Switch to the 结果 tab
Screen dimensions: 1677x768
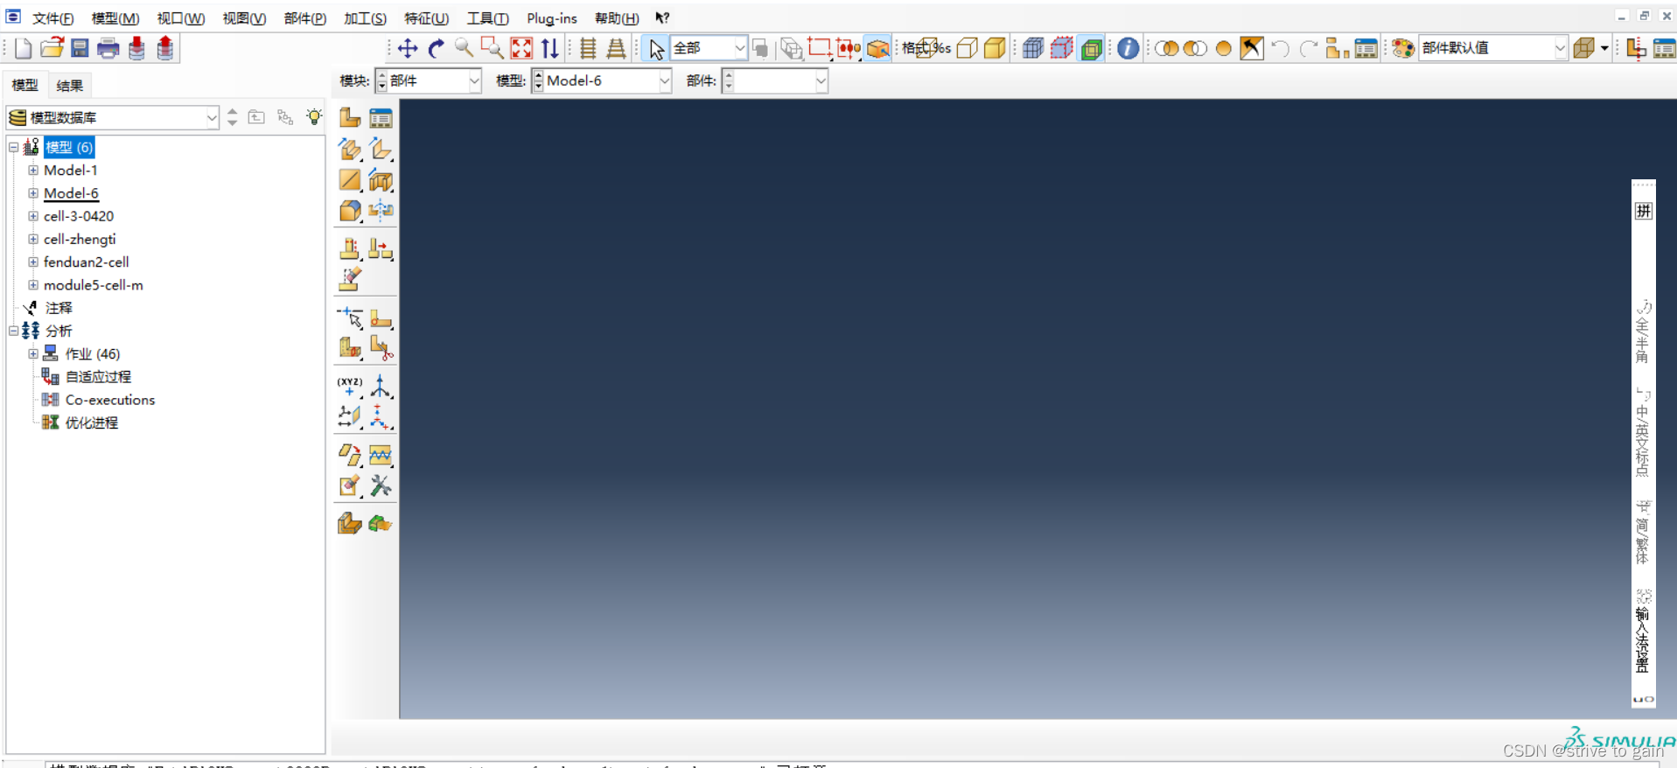[x=69, y=85]
